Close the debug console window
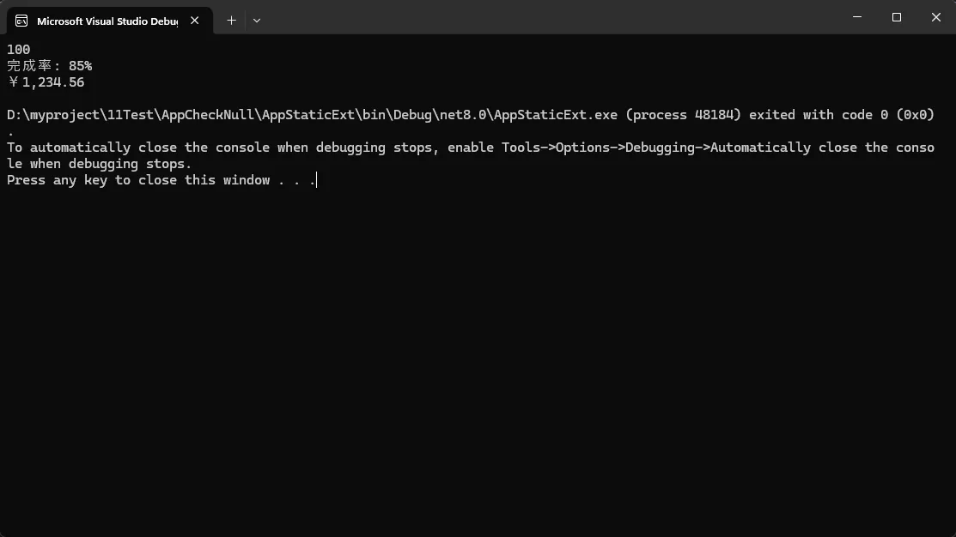Viewport: 956px width, 537px height. click(x=935, y=17)
